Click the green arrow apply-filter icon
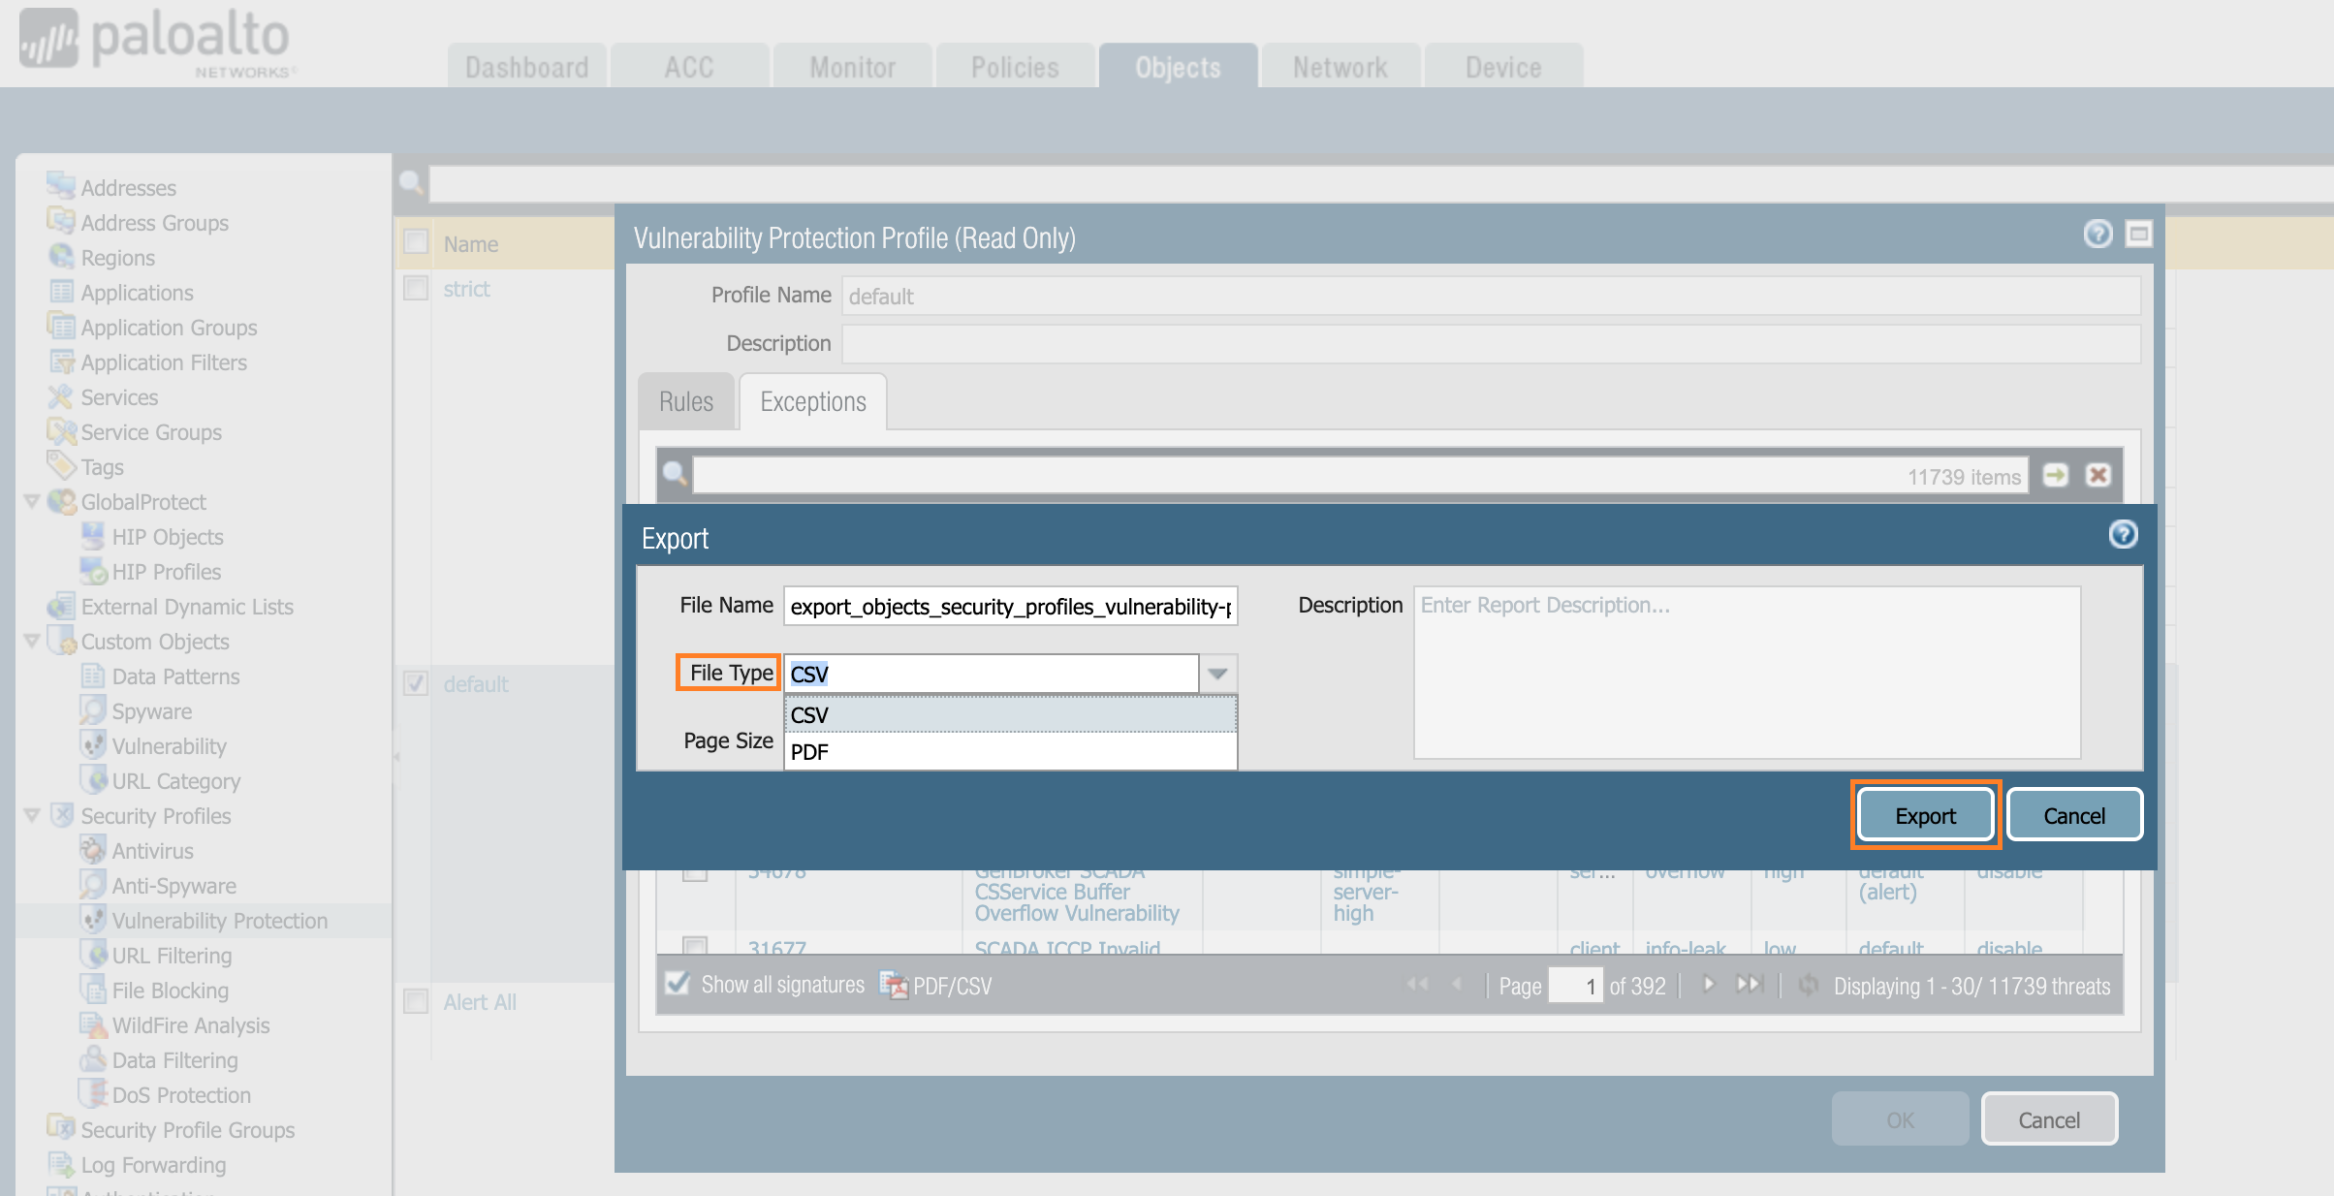 (2055, 475)
